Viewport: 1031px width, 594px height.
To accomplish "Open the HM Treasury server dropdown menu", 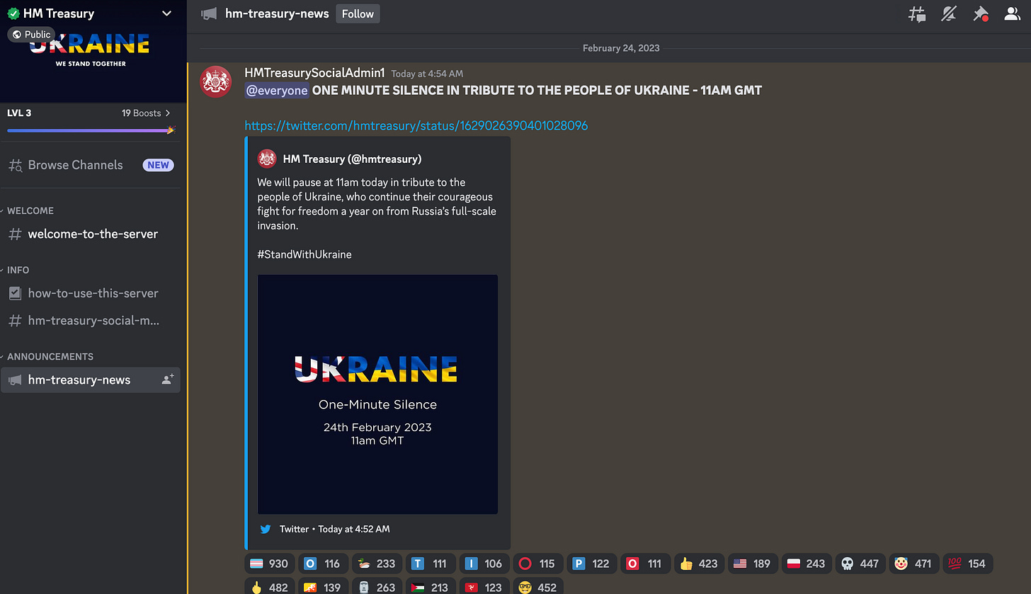I will (x=166, y=13).
